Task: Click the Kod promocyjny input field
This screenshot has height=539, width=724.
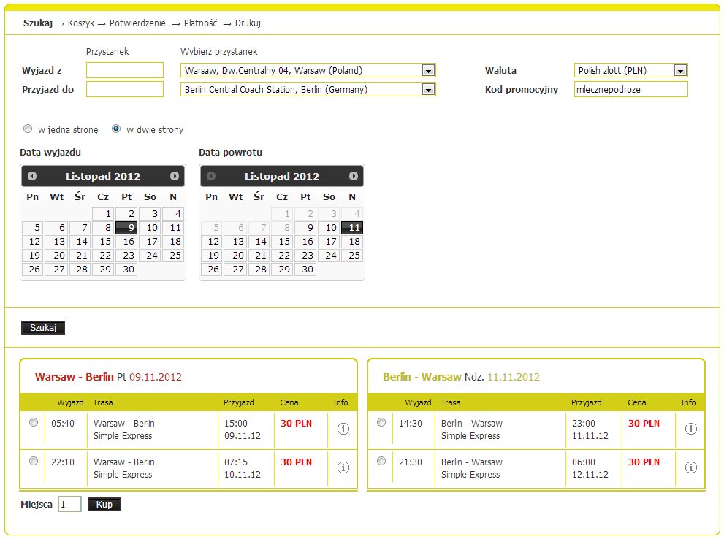Action: pyautogui.click(x=630, y=89)
